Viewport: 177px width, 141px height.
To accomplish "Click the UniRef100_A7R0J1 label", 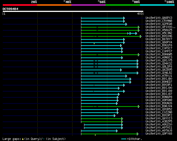I will coord(159,76).
